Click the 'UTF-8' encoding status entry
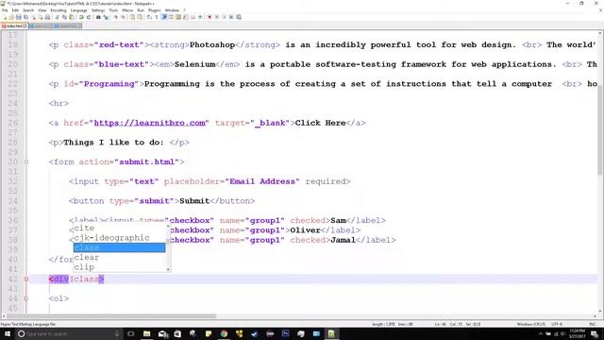Screen dimensions: 604x340 click(x=557, y=324)
